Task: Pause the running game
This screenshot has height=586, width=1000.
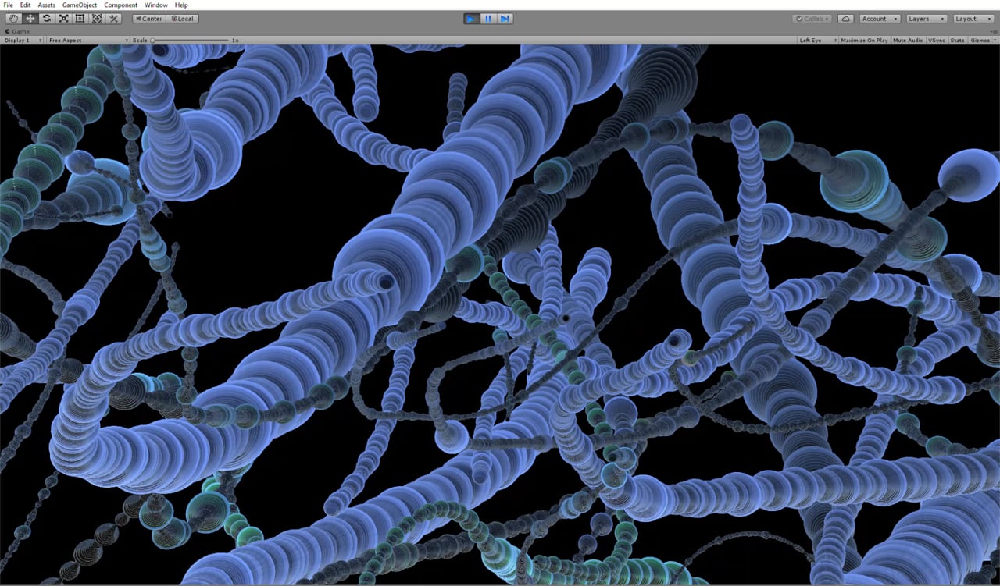Action: (488, 18)
